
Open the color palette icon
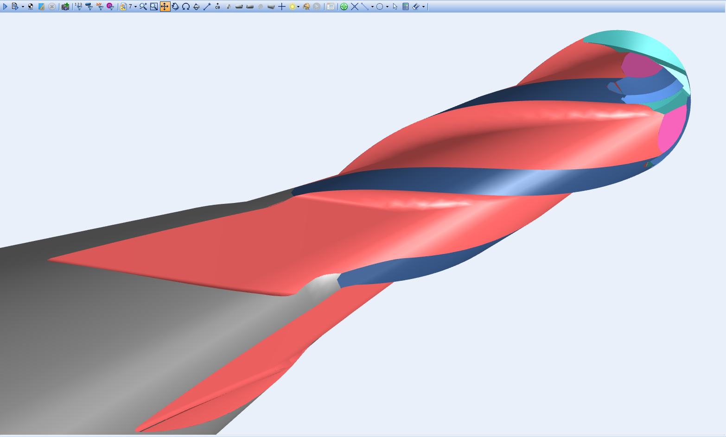306,6
